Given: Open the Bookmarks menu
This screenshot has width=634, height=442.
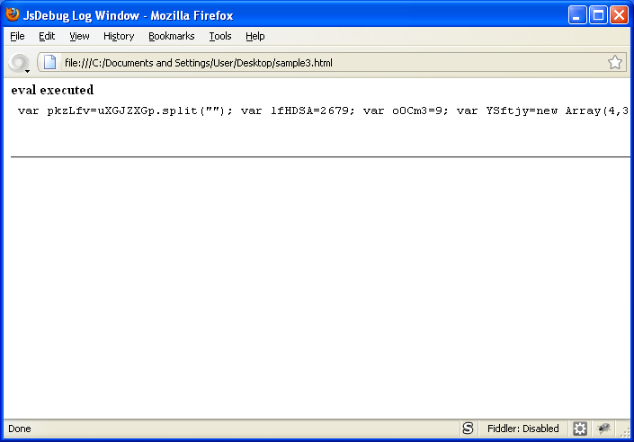Looking at the screenshot, I should [171, 36].
